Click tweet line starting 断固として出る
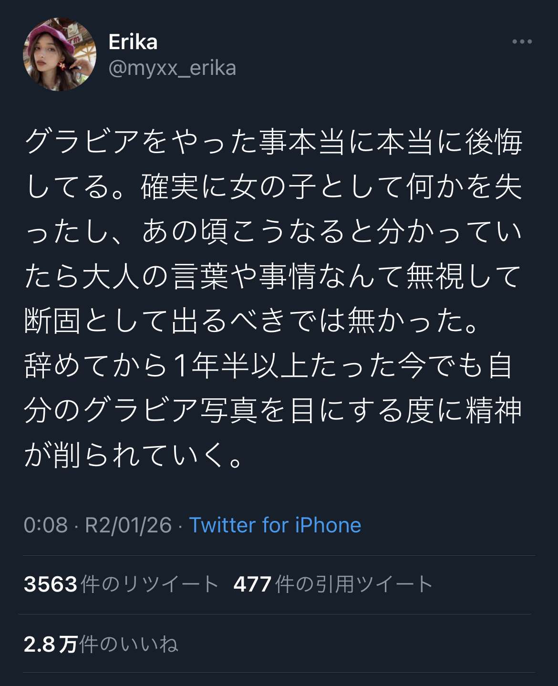The height and width of the screenshot is (686, 558). 252,321
